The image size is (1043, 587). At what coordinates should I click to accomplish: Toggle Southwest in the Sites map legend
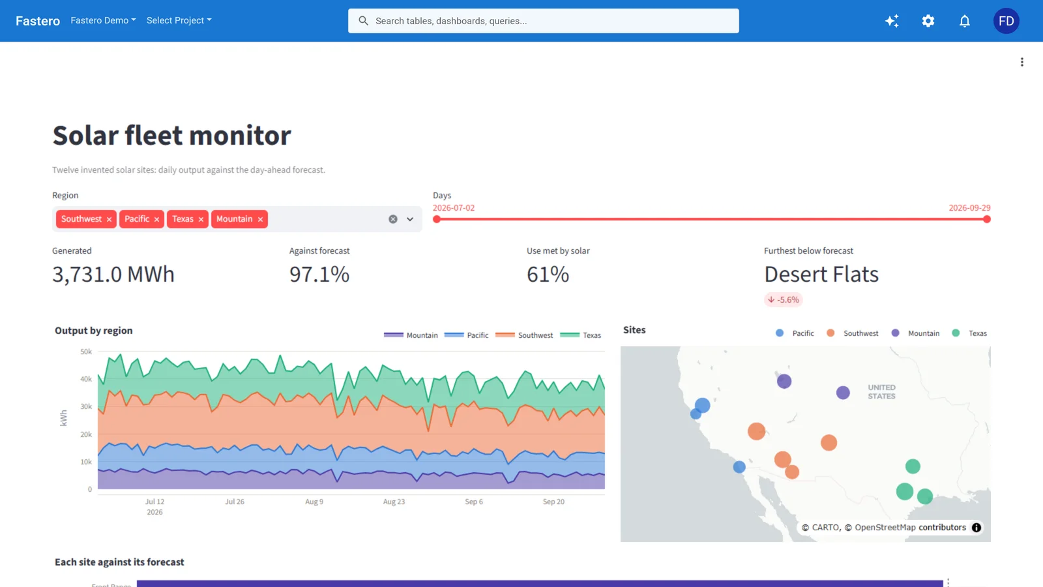(x=853, y=333)
